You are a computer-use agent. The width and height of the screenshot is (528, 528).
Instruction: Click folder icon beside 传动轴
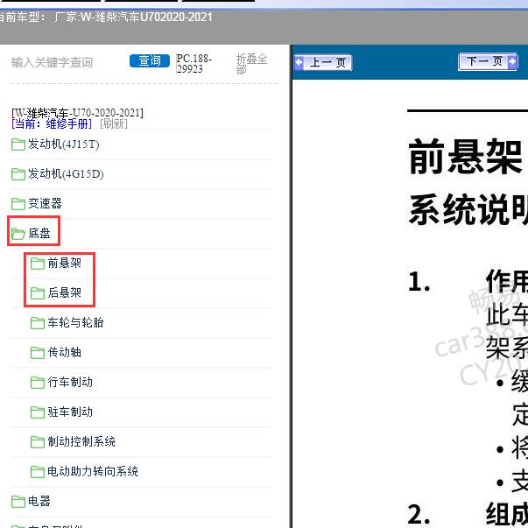click(x=38, y=353)
